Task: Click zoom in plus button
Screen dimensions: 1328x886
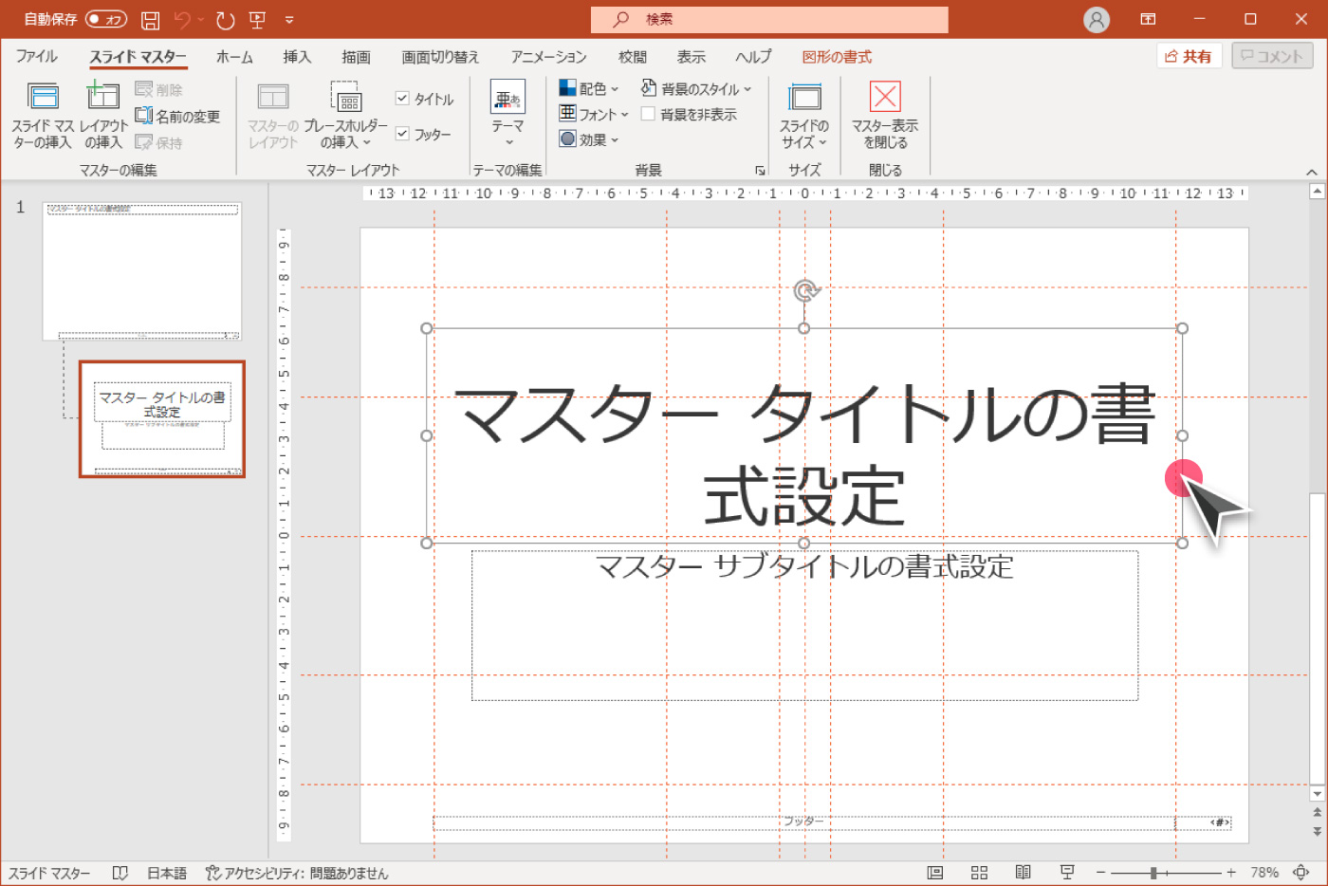Action: point(1231,873)
